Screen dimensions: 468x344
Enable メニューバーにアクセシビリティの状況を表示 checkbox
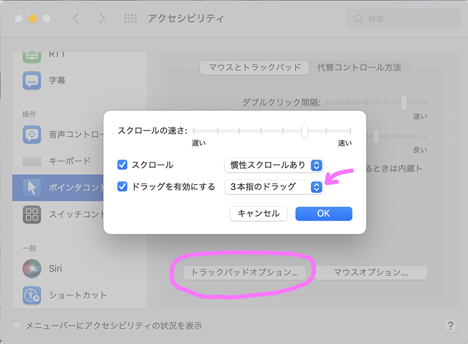[x=17, y=325]
